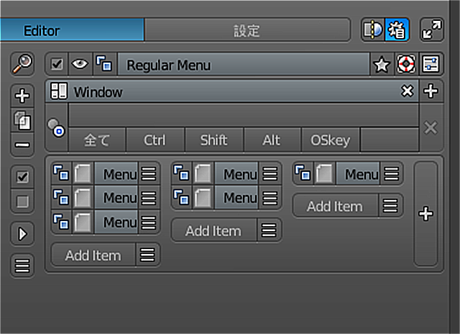The image size is (460, 334).
Task: Toggle the eye visibility icon
Action: coord(80,64)
